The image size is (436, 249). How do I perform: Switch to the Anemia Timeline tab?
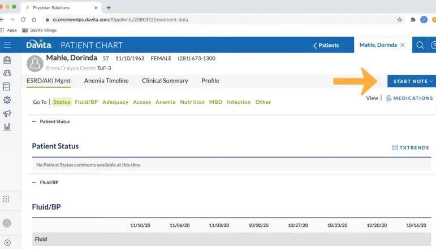pyautogui.click(x=106, y=81)
